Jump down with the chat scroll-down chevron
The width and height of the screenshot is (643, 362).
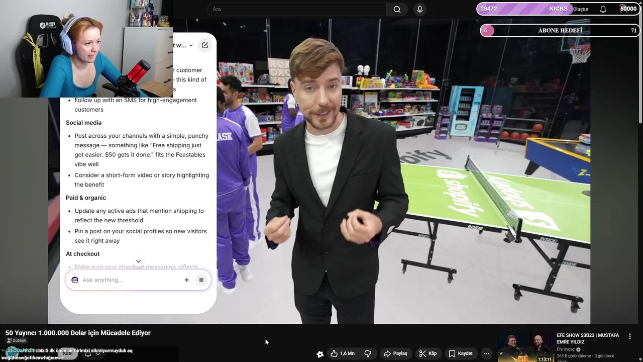click(x=138, y=261)
